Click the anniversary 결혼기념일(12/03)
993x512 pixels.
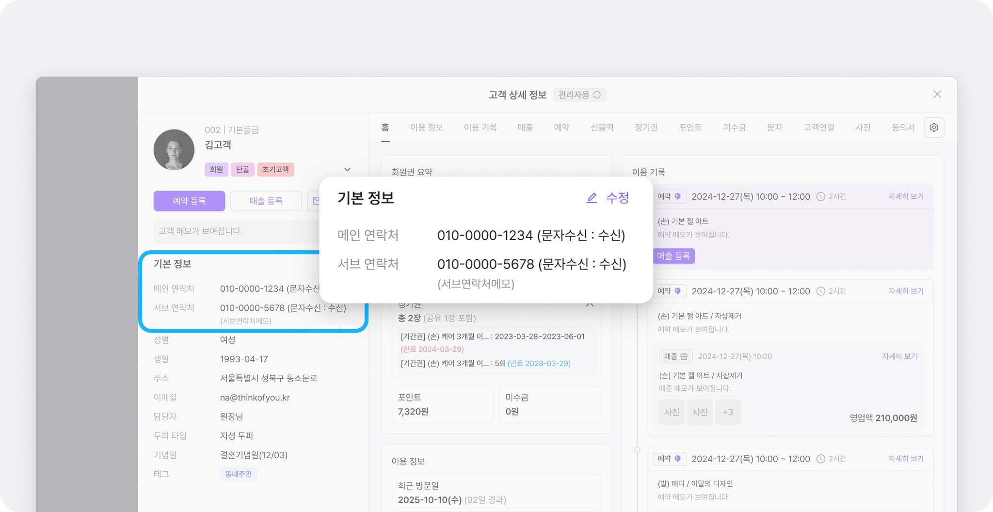pos(254,455)
